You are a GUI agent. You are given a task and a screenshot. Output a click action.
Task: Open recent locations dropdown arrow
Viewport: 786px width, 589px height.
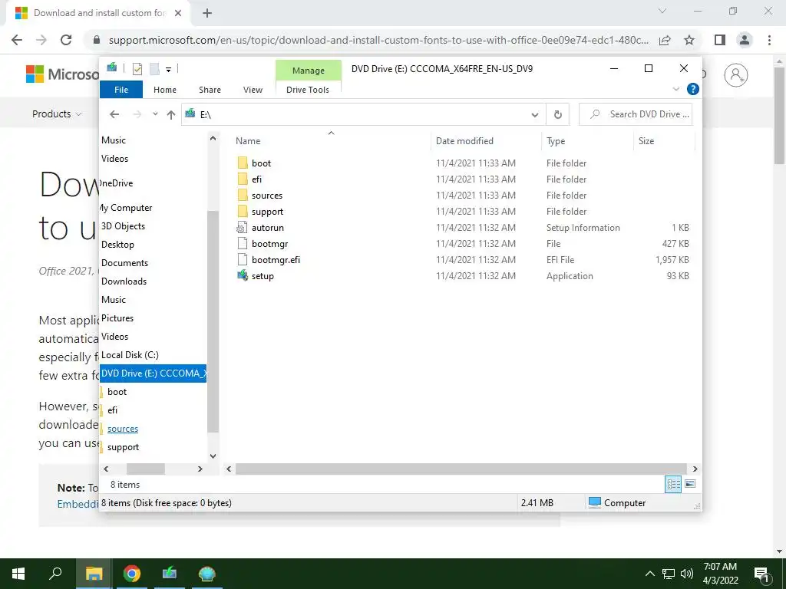(155, 114)
